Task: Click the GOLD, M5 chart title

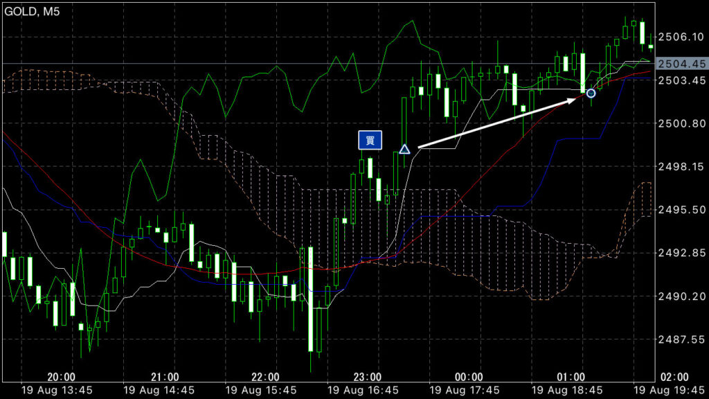Action: point(33,9)
